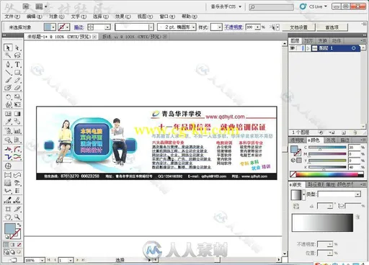369x265 pixels.
Task: Click opacity value field showing 100
Action: pos(250,27)
